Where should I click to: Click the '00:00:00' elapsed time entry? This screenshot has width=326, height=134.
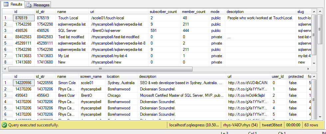pyautogui.click(x=293, y=125)
